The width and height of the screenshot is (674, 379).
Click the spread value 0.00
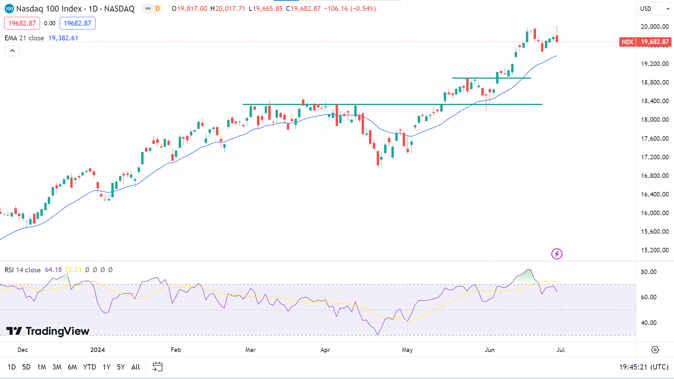point(50,23)
